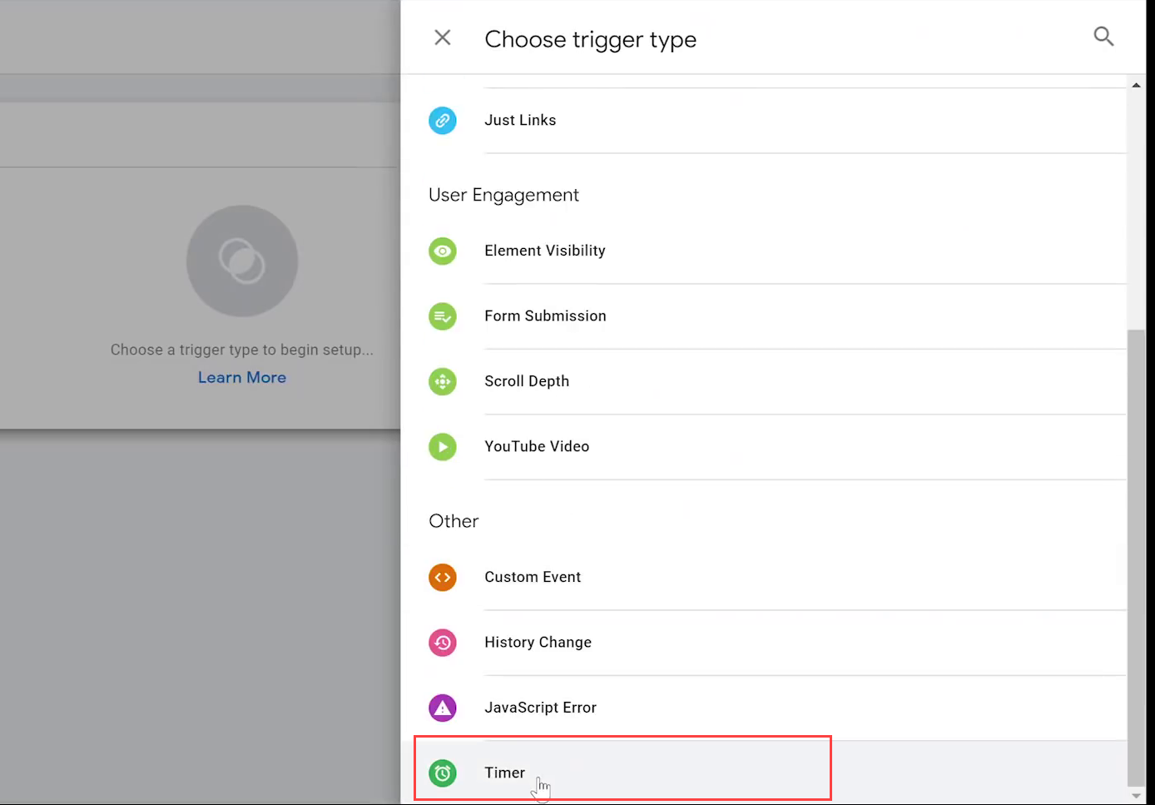Choose the Element Visibility trigger label
The image size is (1155, 805).
tap(545, 251)
